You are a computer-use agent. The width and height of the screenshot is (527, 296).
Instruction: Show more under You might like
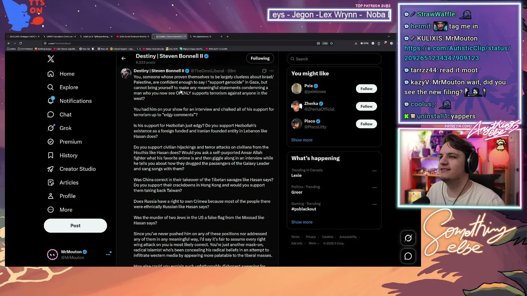coord(302,140)
